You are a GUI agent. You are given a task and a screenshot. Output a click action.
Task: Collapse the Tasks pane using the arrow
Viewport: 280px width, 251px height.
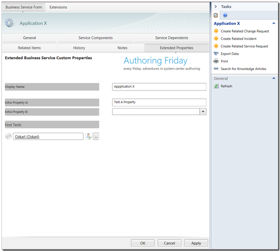pyautogui.click(x=215, y=7)
